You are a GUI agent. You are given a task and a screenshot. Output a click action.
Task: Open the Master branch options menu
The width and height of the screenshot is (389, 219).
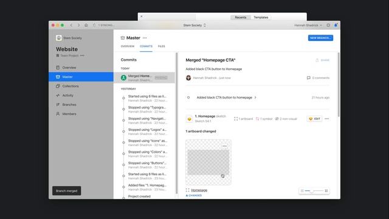click(145, 38)
